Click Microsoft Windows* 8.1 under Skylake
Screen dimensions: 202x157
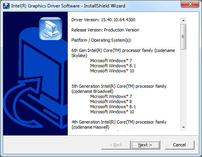113,66
